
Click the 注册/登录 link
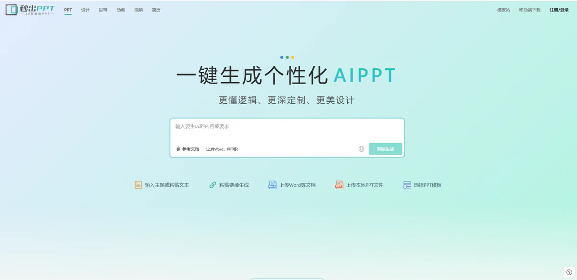point(559,10)
